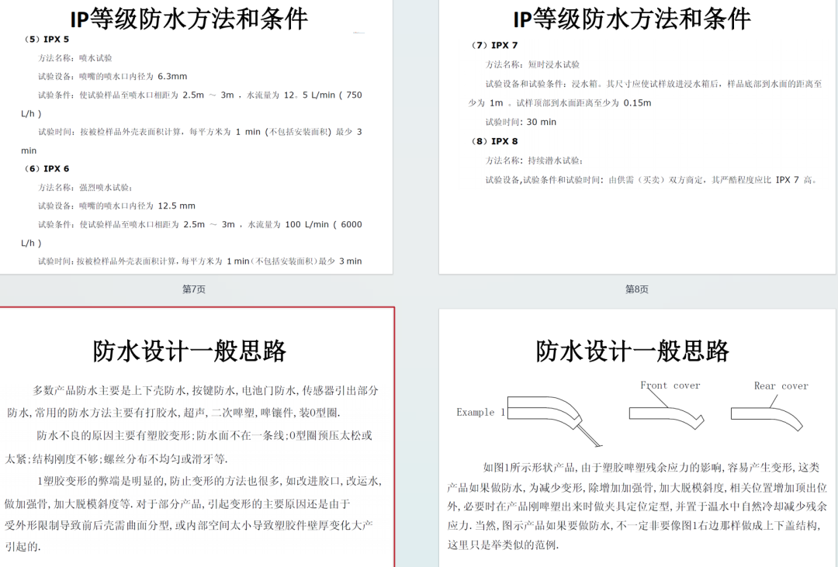838x567 pixels.
Task: Click the 第8页 page label
Action: (x=637, y=289)
